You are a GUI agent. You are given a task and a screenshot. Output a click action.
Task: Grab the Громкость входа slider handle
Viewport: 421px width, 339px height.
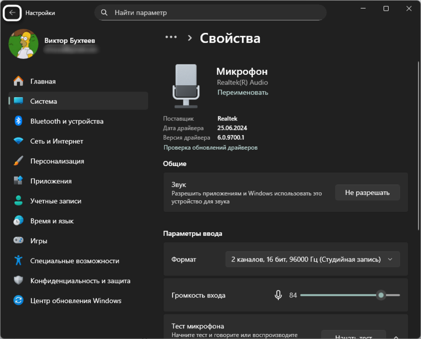pyautogui.click(x=382, y=294)
